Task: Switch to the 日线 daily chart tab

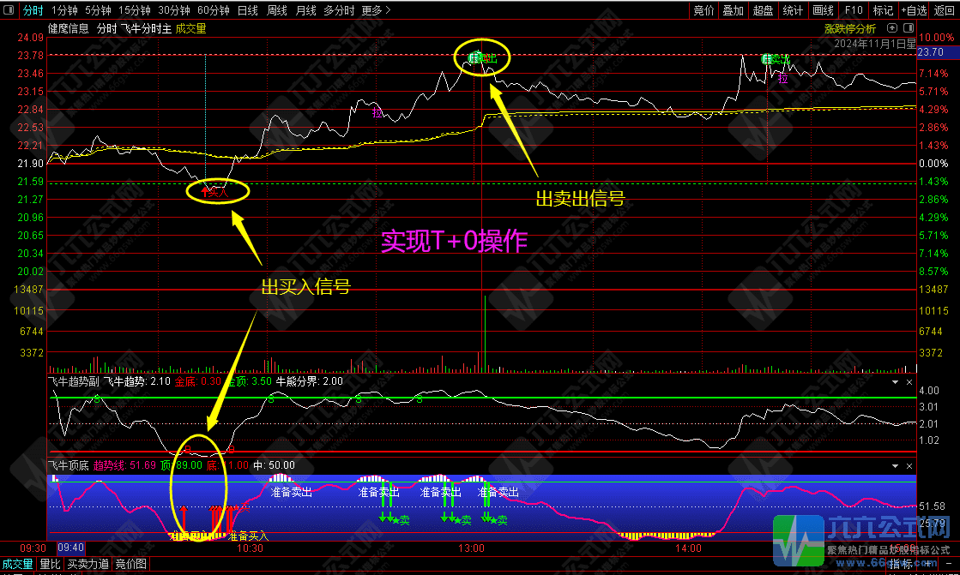Action: 247,10
